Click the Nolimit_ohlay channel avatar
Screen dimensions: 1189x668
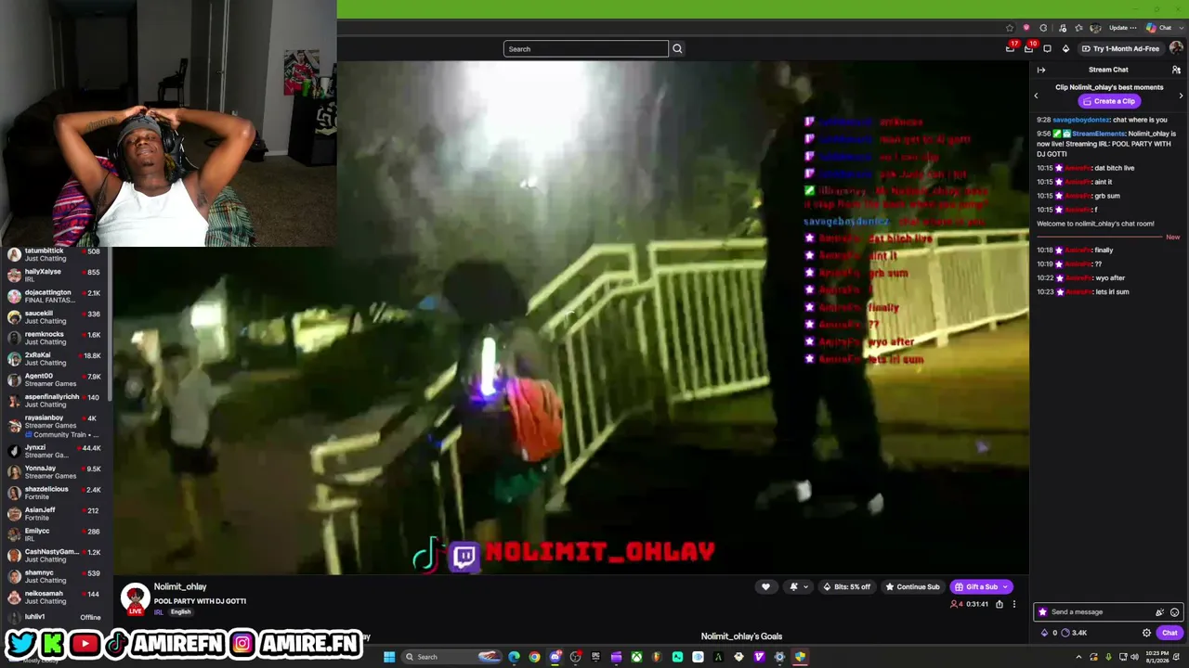click(135, 598)
